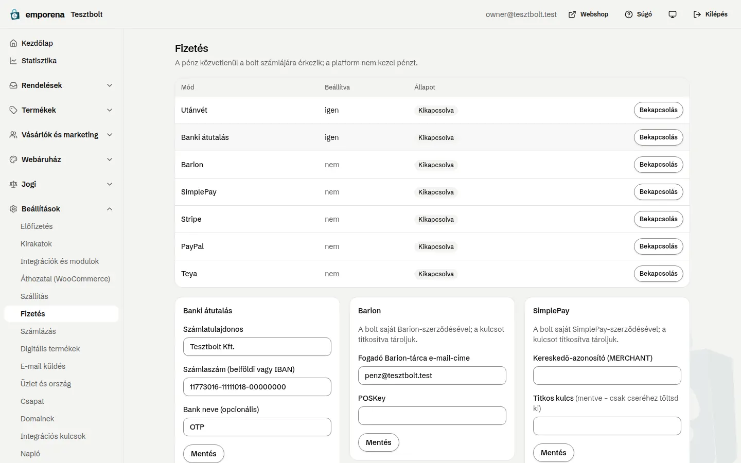Image resolution: width=741 pixels, height=463 pixels.
Task: Enable Barion via its Bekapcsolás button
Action: 658,165
